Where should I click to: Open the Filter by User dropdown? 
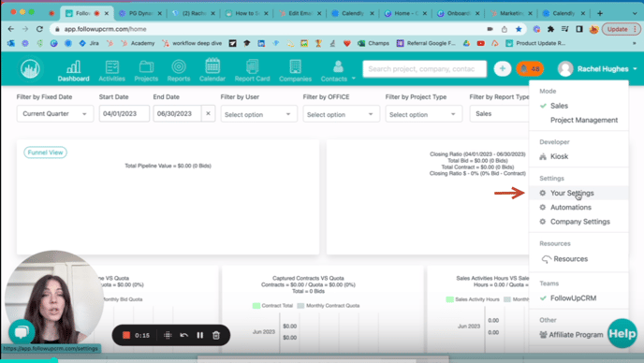(258, 114)
